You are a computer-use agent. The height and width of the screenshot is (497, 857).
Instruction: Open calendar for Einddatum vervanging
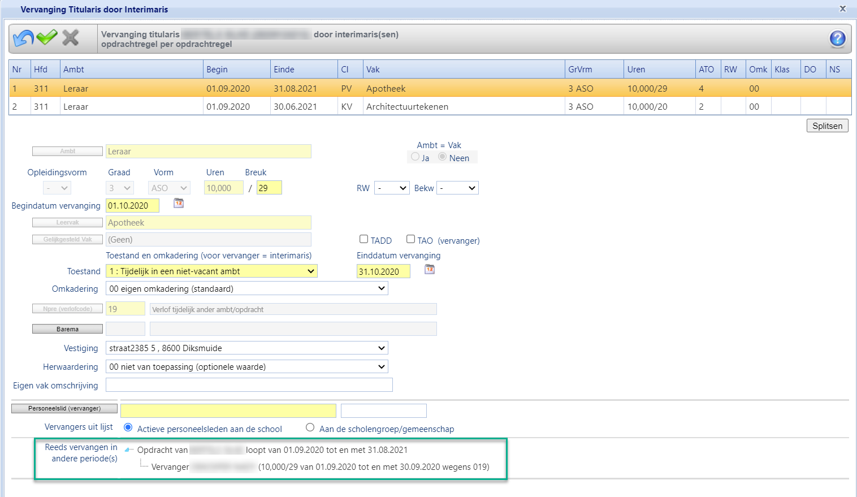click(430, 269)
